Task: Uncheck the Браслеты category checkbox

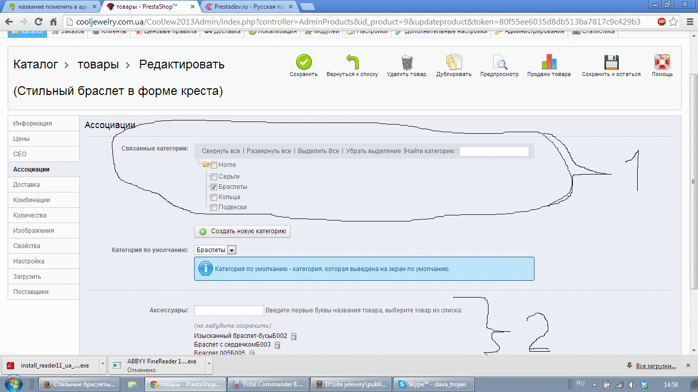Action: tap(214, 187)
